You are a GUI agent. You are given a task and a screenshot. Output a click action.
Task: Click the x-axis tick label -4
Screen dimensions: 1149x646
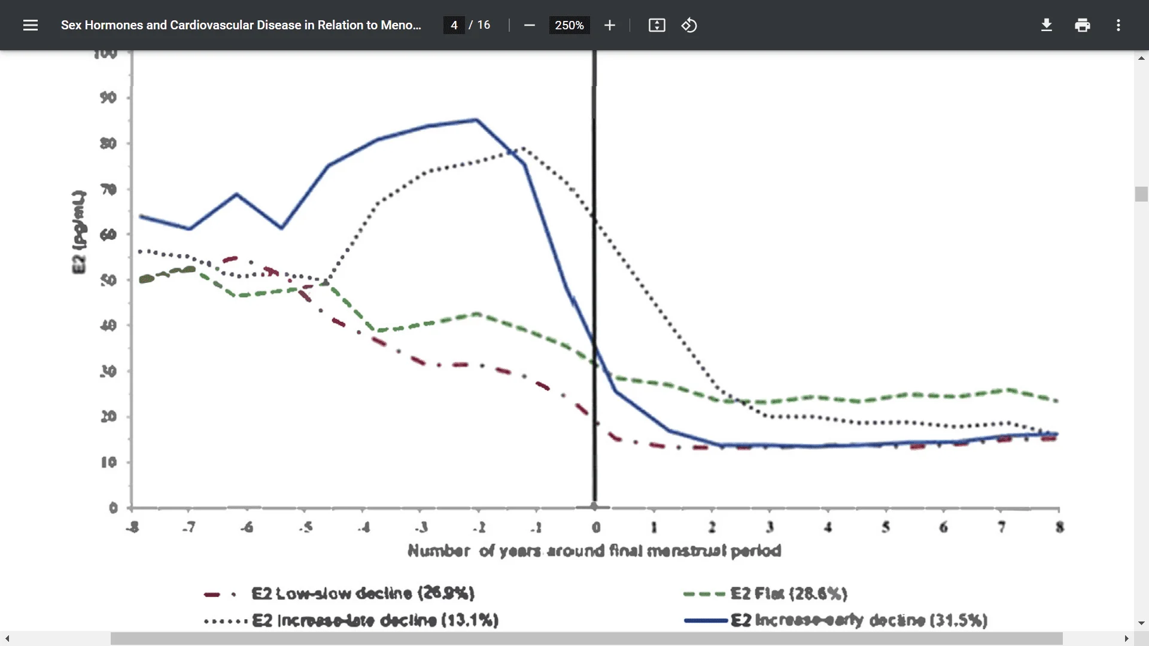point(364,527)
